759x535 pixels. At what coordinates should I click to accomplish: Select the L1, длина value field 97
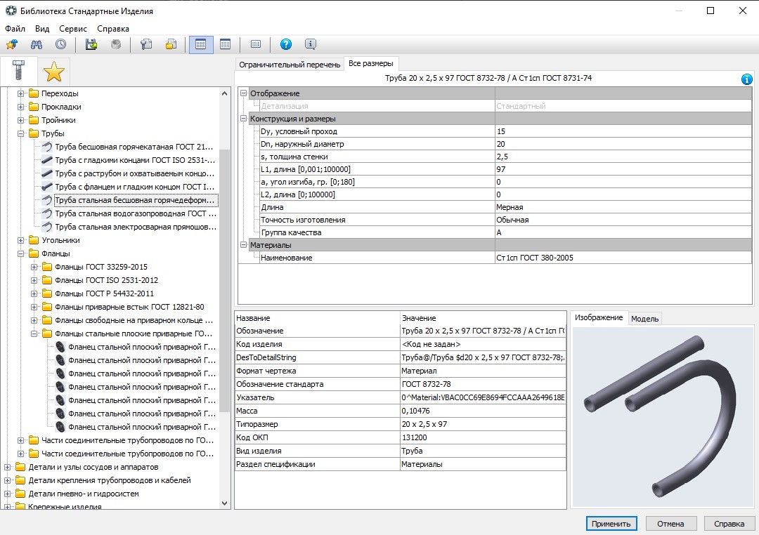(623, 169)
